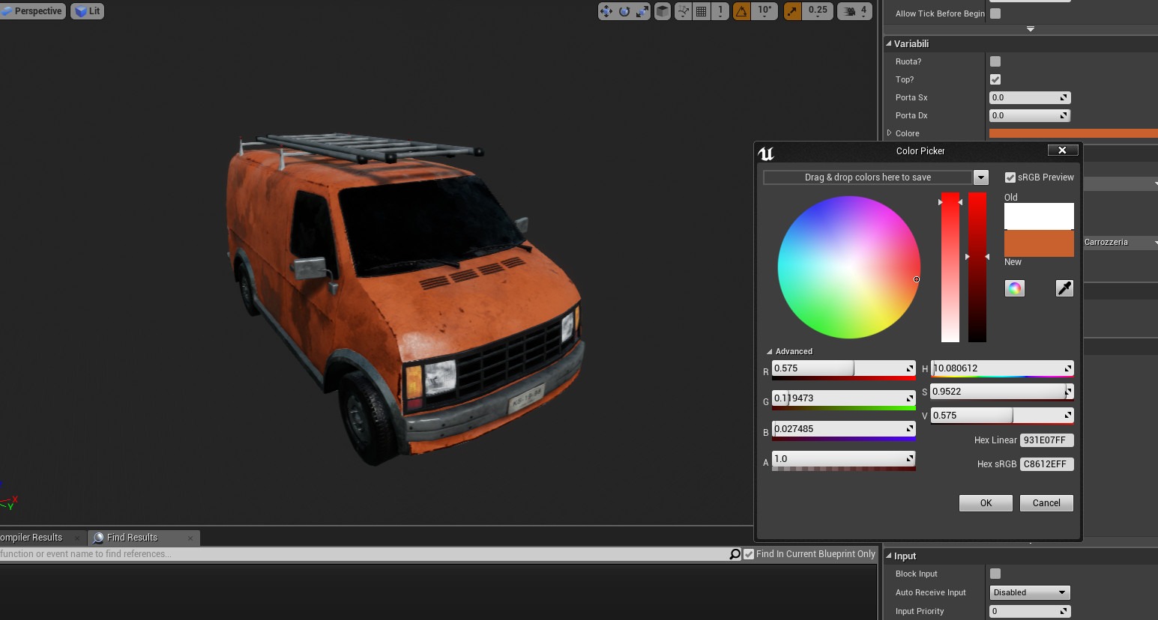Click the saturation vertical slider bar
This screenshot has height=620, width=1158.
click(950, 267)
